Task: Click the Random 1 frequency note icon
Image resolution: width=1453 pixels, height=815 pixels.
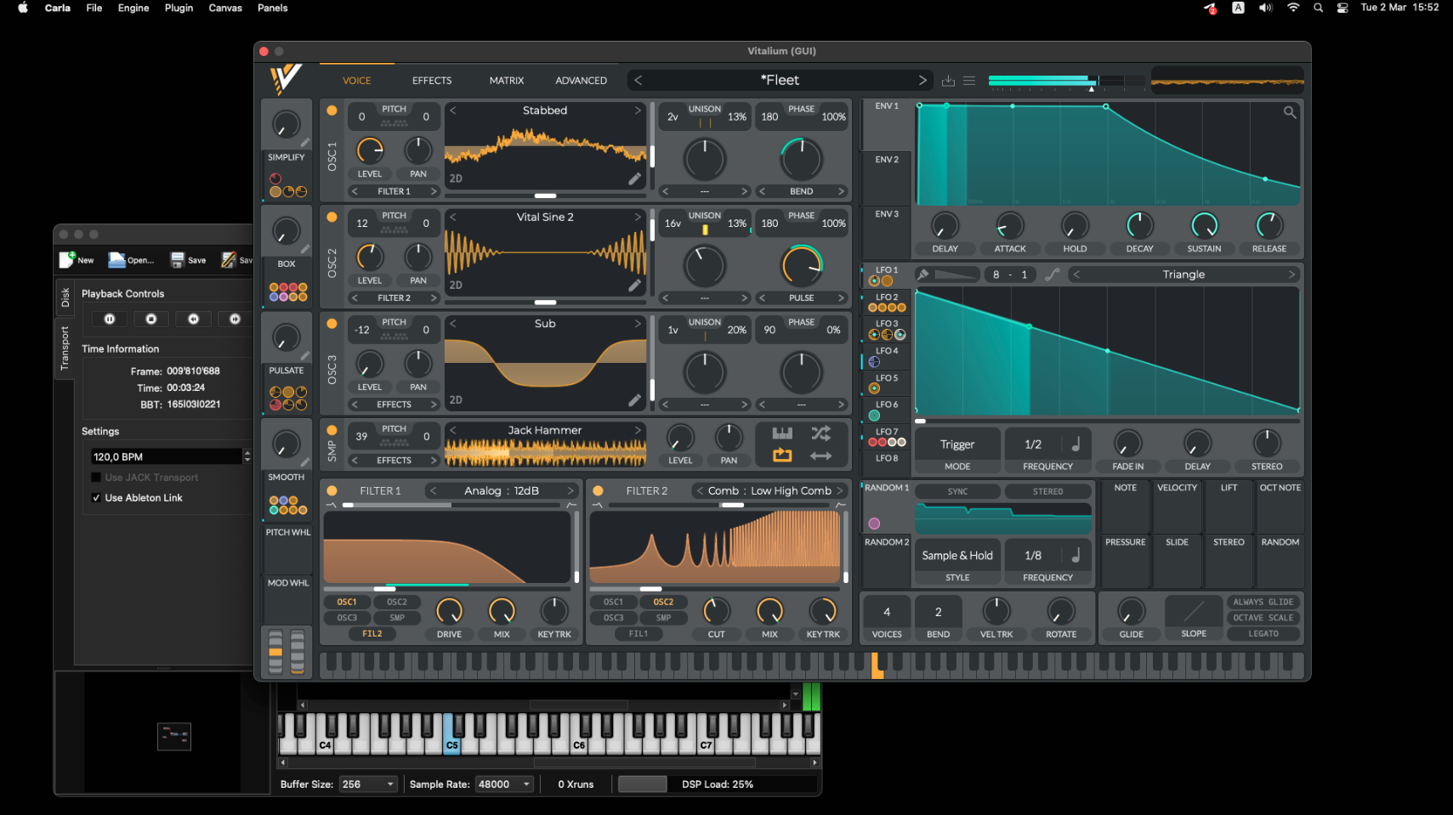Action: pos(1076,555)
